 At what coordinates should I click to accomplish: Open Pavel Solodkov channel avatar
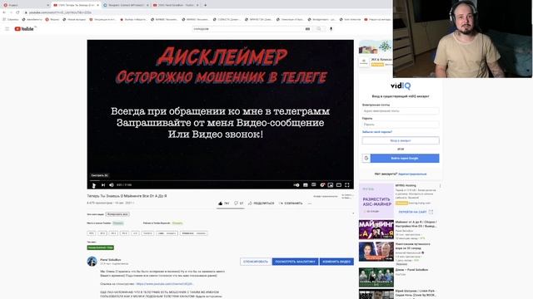pyautogui.click(x=92, y=261)
